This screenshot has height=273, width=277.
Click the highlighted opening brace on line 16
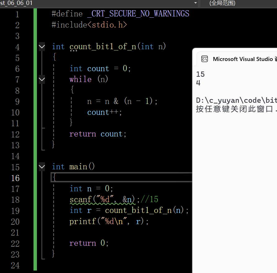point(54,177)
